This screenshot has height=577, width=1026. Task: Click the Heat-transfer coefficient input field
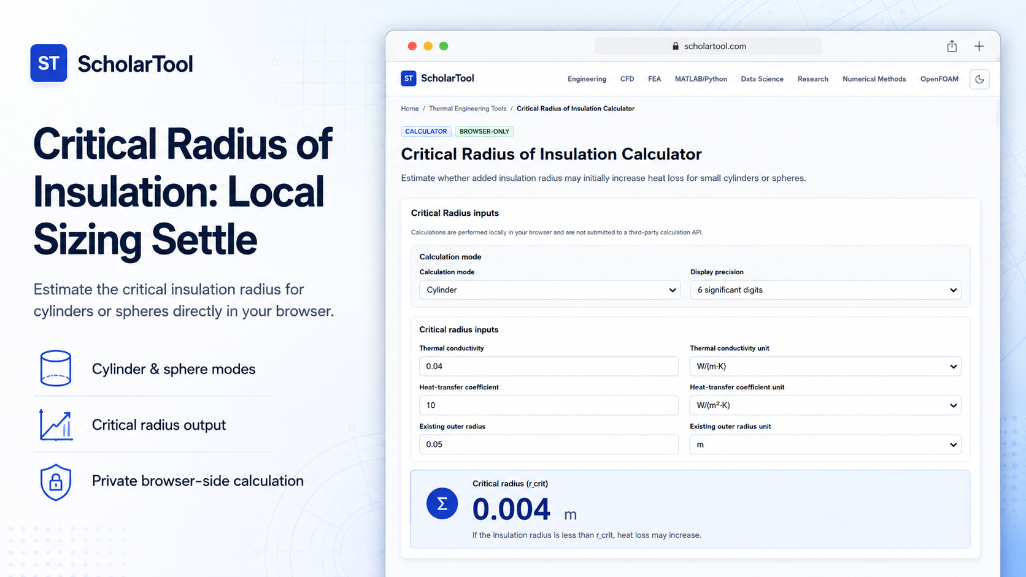tap(549, 405)
